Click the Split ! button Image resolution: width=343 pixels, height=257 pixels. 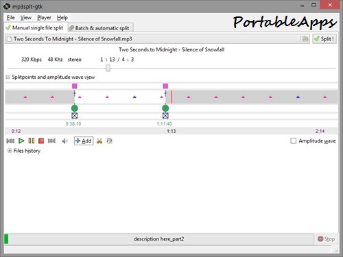pyautogui.click(x=324, y=39)
